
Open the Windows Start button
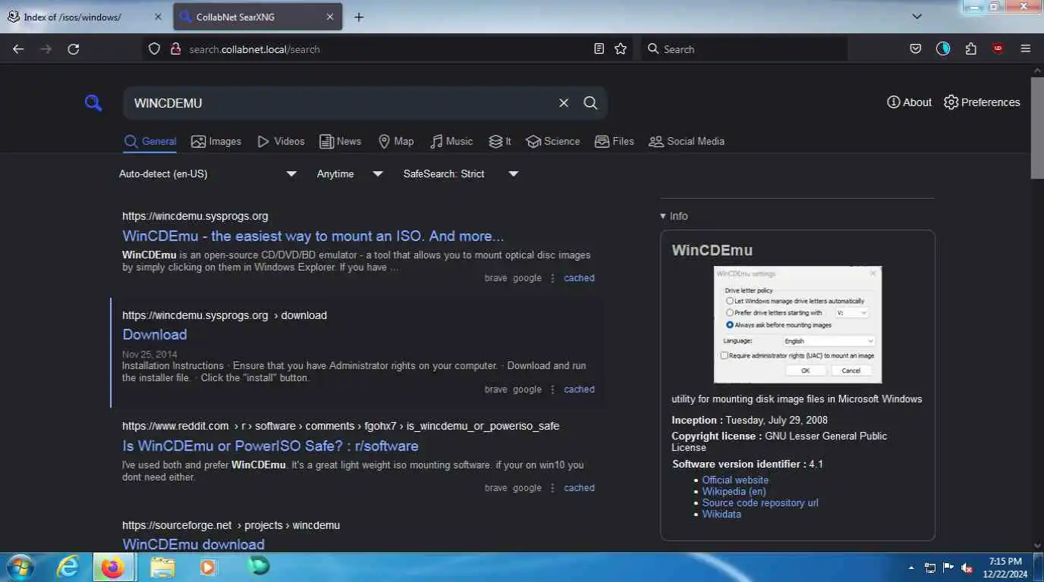tap(20, 567)
